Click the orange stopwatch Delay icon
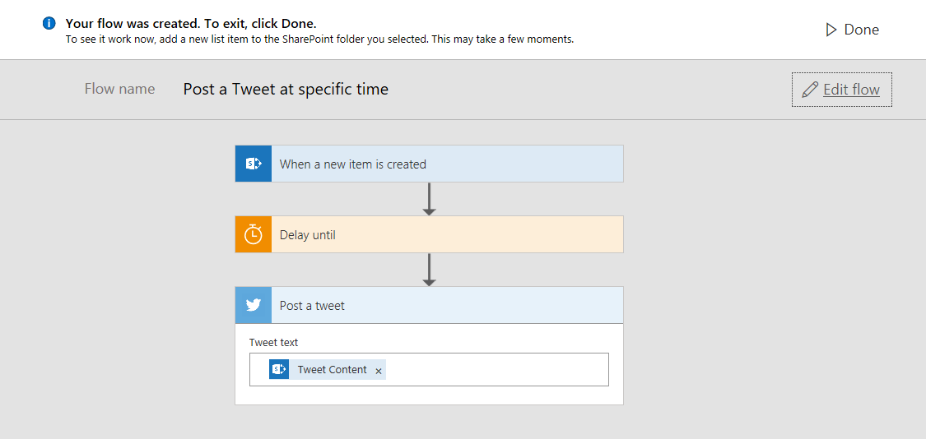This screenshot has width=926, height=439. 254,234
